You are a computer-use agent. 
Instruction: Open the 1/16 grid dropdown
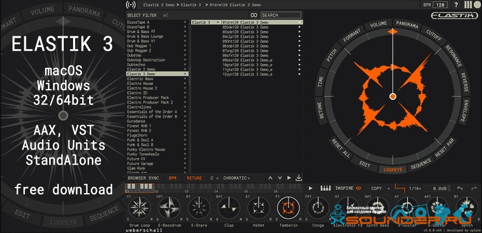pyautogui.click(x=415, y=188)
